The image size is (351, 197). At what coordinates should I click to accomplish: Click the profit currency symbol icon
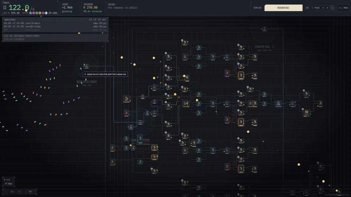click(5, 8)
